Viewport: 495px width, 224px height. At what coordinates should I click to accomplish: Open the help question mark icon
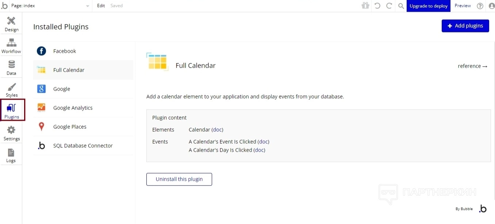480,6
